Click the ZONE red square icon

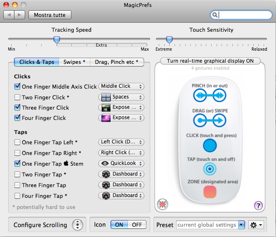pos(210,192)
